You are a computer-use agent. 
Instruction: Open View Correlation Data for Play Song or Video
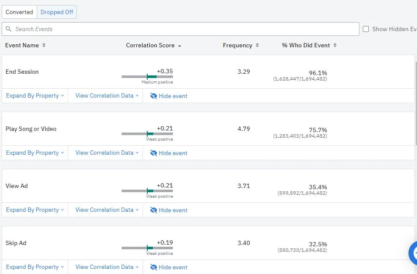107,153
